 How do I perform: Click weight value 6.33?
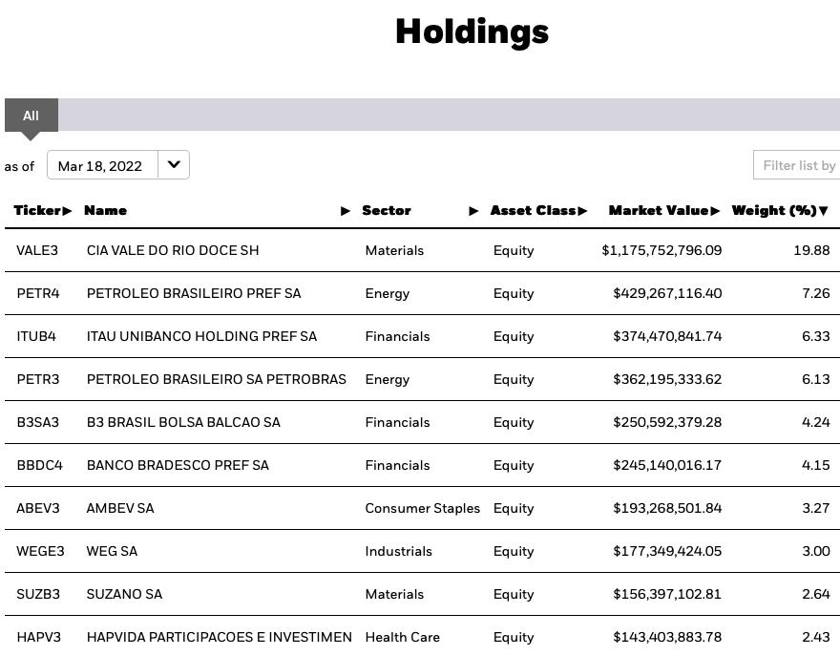tap(816, 336)
